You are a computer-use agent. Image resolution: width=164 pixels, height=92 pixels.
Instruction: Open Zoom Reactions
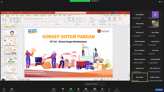pyautogui.click(x=102, y=89)
